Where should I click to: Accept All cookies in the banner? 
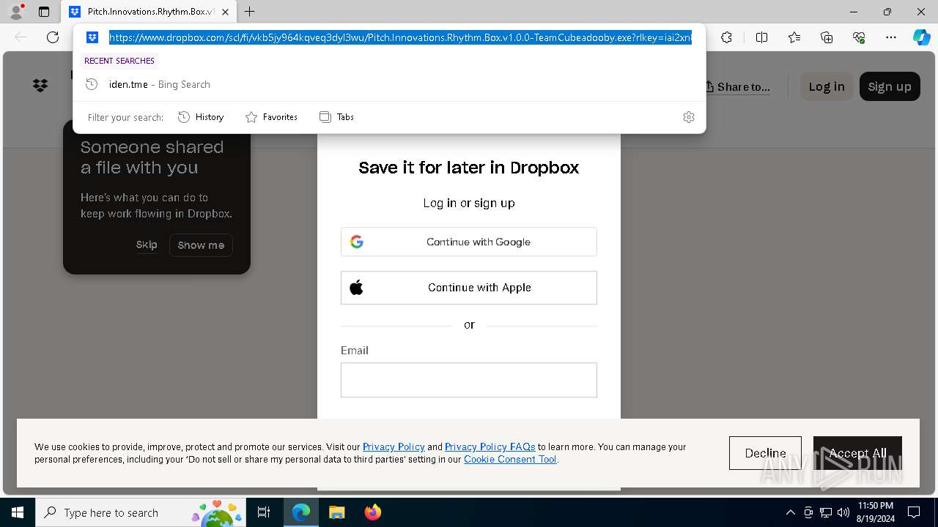coord(857,453)
